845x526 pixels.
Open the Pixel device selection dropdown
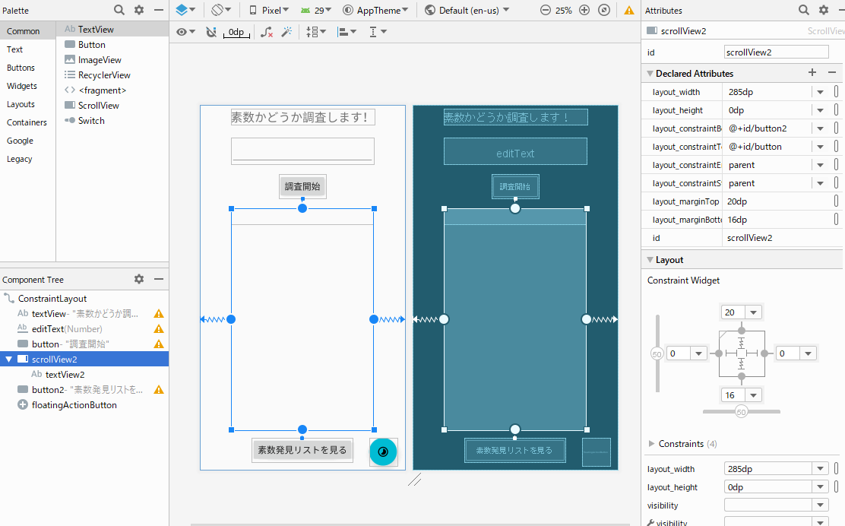269,11
